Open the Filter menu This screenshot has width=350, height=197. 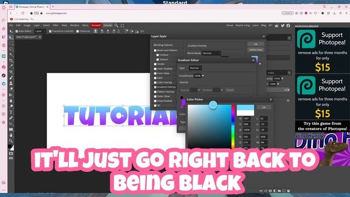(x=56, y=26)
